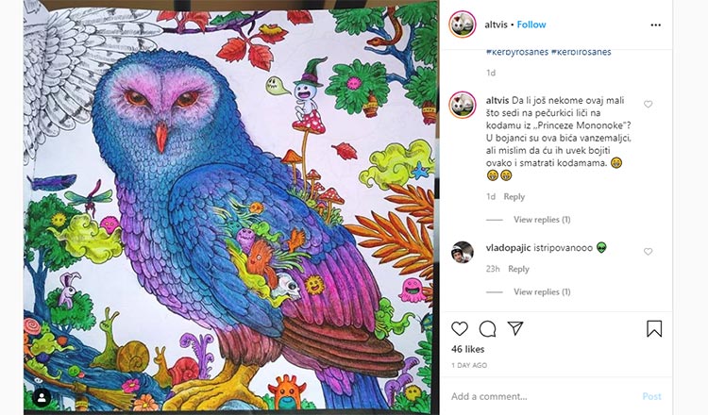Open comment bubble icon under post
Image resolution: width=708 pixels, height=415 pixels.
point(487,328)
